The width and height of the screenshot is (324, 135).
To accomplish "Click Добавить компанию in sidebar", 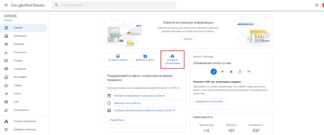I will point(23,129).
